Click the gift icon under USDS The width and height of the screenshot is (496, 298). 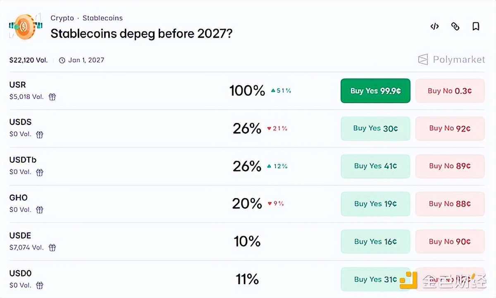[x=40, y=135]
